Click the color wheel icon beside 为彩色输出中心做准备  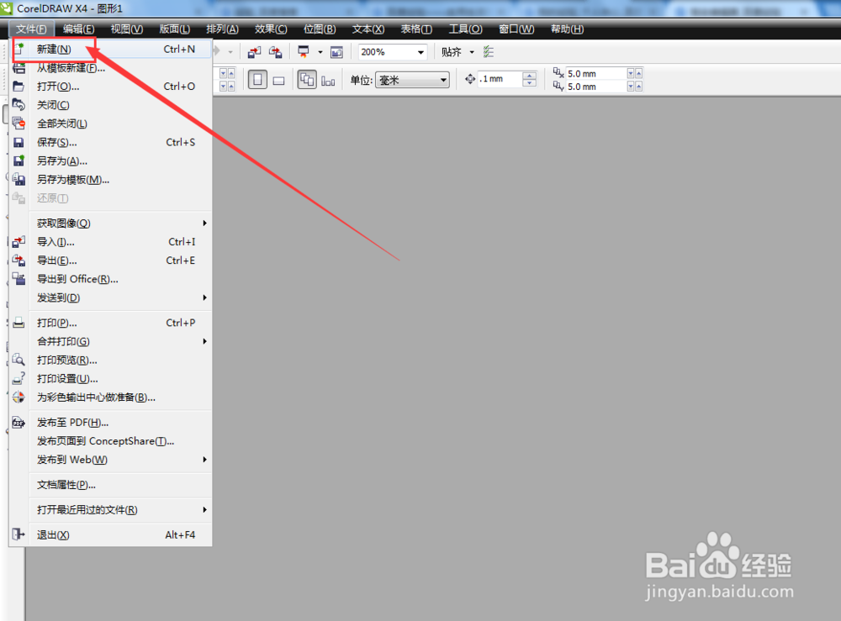click(19, 397)
